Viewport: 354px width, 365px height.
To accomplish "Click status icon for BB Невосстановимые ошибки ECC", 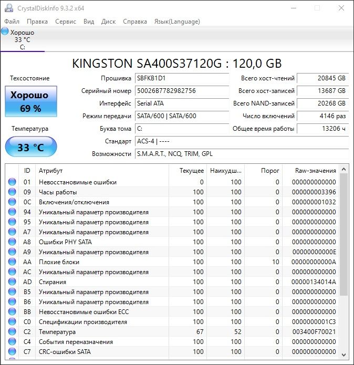I will (x=12, y=311).
